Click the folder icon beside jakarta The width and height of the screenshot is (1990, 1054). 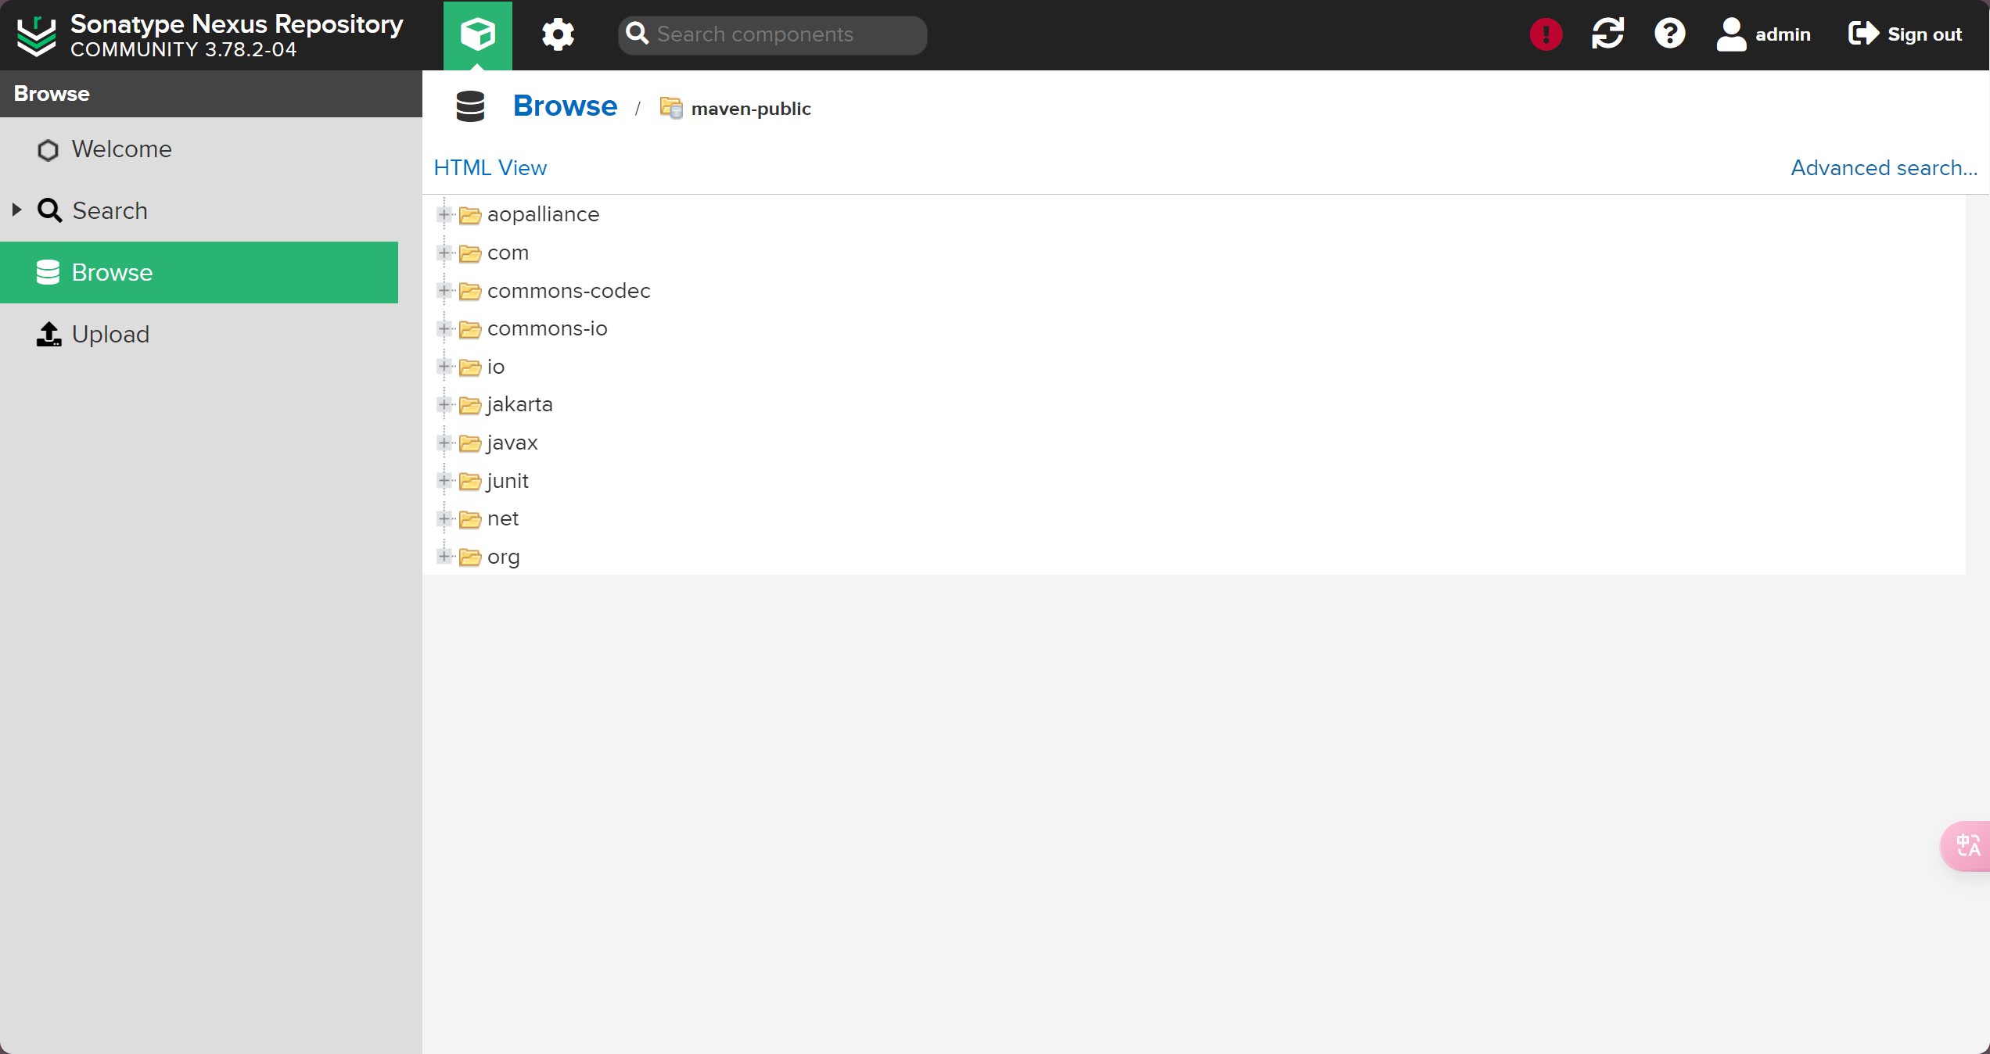click(x=470, y=405)
